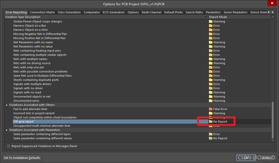
Task: Open the Multi-Channel tab
Action: (151, 12)
